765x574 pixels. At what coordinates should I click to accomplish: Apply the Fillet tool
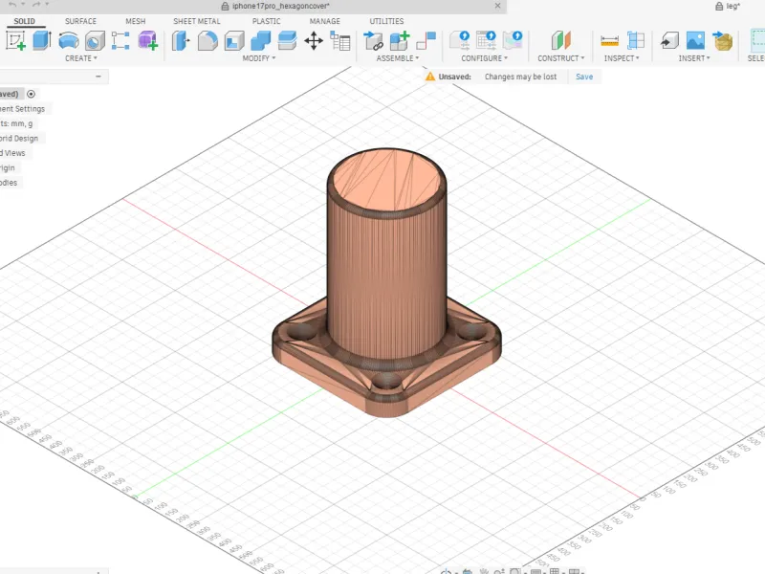click(x=208, y=40)
